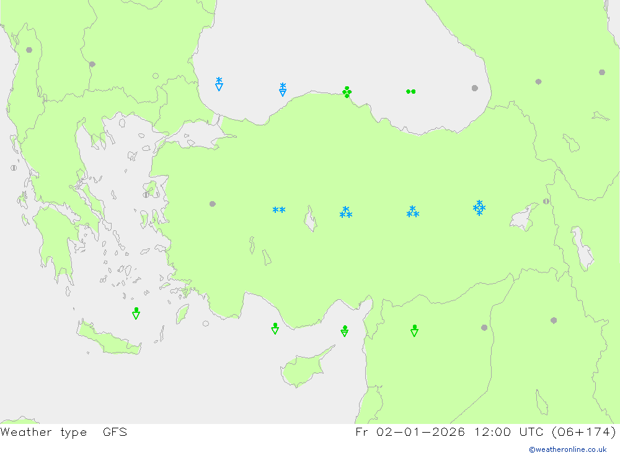Click the forecast run label "(06+174)"
Screen dimensions: 620x455
click(583, 431)
